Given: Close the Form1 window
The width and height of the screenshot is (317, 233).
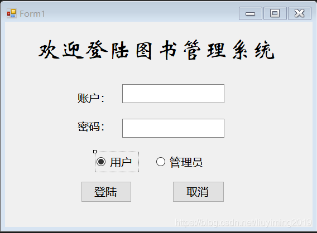Looking at the screenshot, I should (x=299, y=13).
